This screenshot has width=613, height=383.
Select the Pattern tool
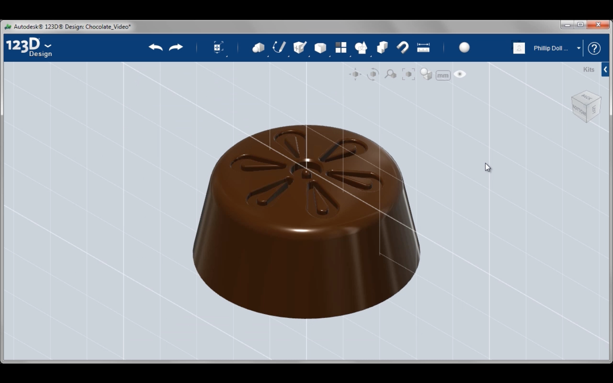coord(341,48)
